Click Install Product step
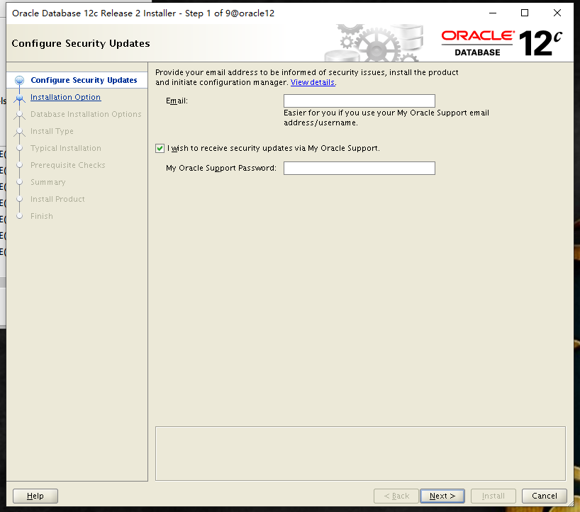This screenshot has width=580, height=512. click(57, 199)
